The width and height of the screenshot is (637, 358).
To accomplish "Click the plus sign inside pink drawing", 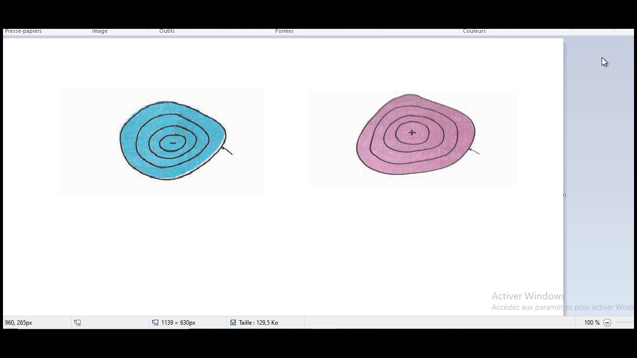I will (x=412, y=133).
